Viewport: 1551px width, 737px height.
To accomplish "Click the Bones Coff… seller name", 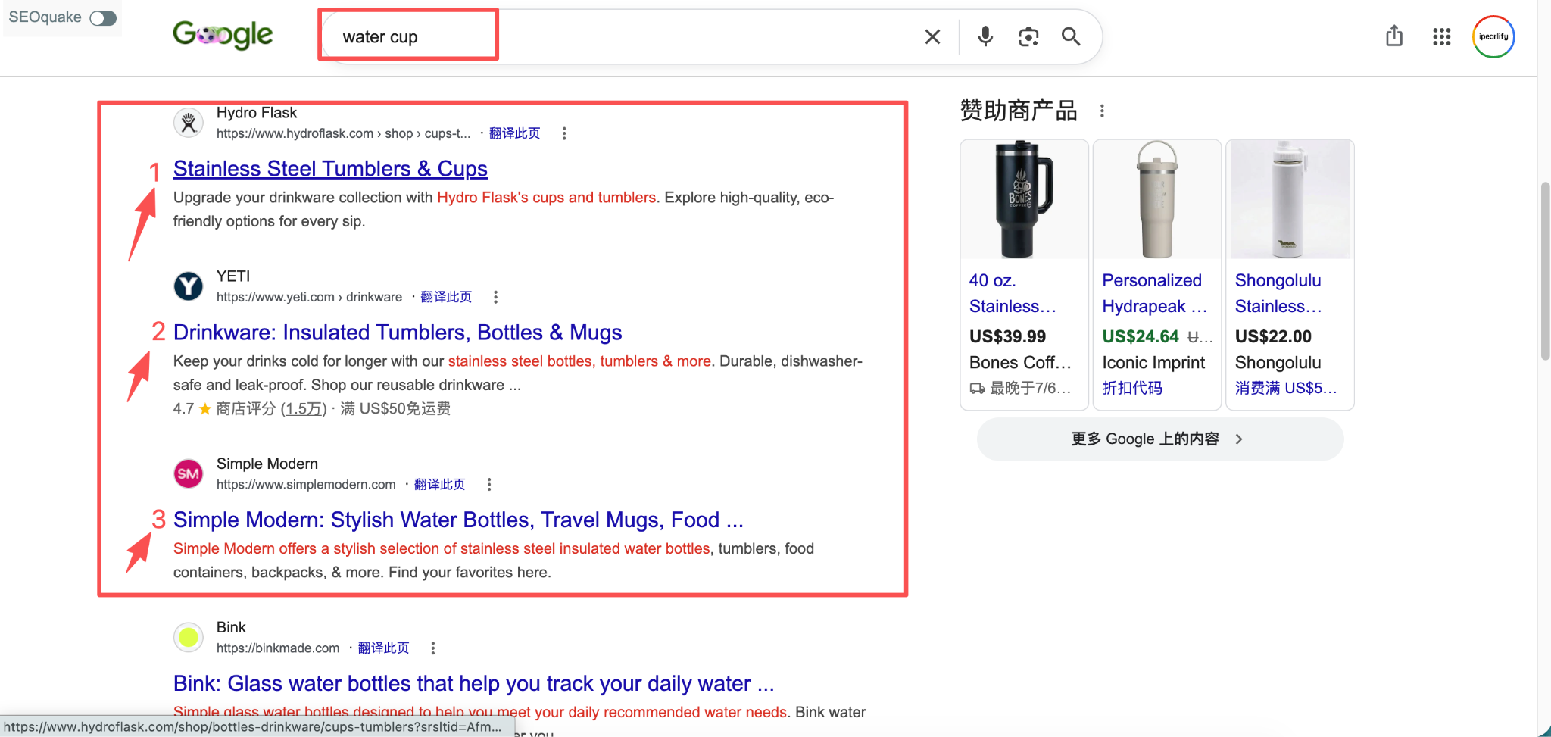I will [x=1020, y=363].
